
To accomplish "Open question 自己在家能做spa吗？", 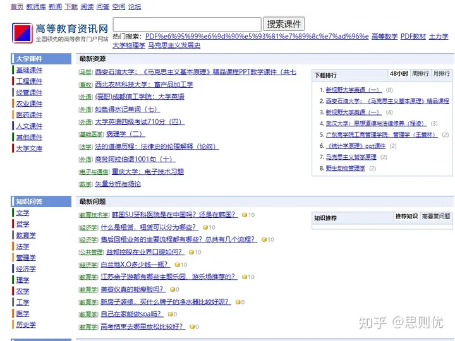I will coord(132,314).
